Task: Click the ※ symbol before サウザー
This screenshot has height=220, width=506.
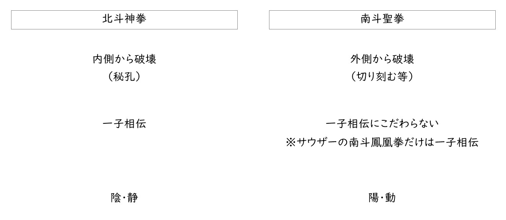Action: 291,143
